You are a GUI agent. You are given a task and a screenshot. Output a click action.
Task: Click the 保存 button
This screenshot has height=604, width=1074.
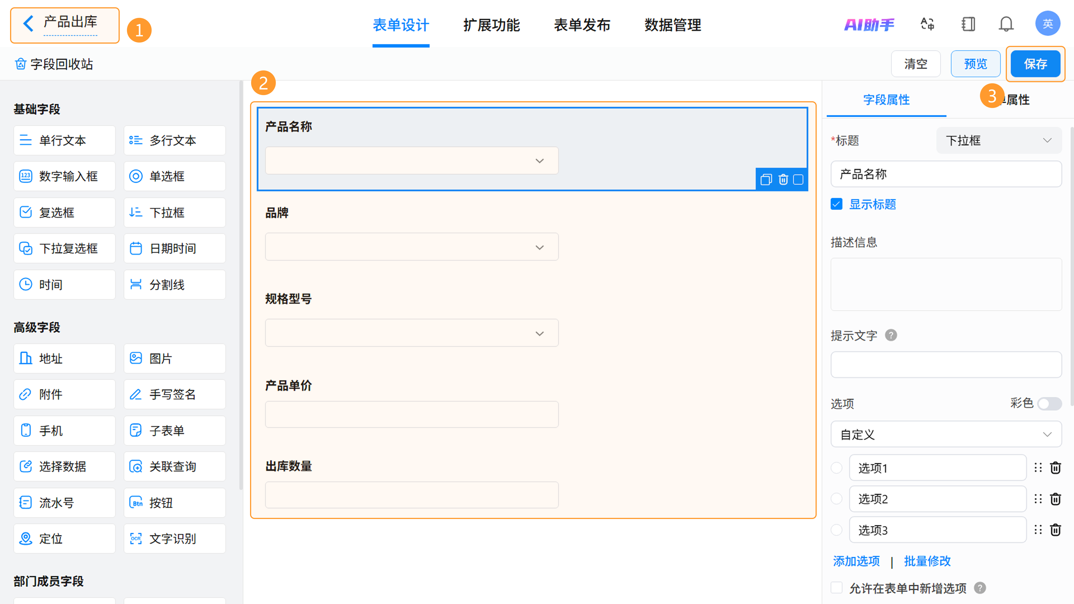[1035, 64]
